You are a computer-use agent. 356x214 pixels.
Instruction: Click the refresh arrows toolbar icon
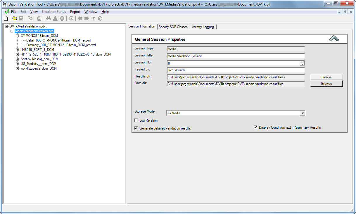click(x=100, y=18)
